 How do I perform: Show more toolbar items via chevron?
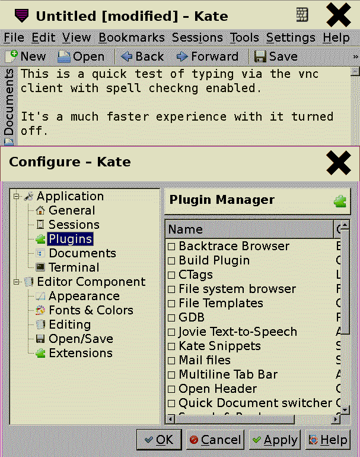[355, 56]
